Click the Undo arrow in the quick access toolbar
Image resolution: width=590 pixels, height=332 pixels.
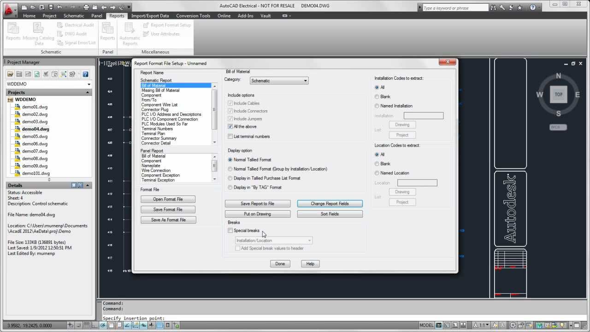[x=59, y=7]
